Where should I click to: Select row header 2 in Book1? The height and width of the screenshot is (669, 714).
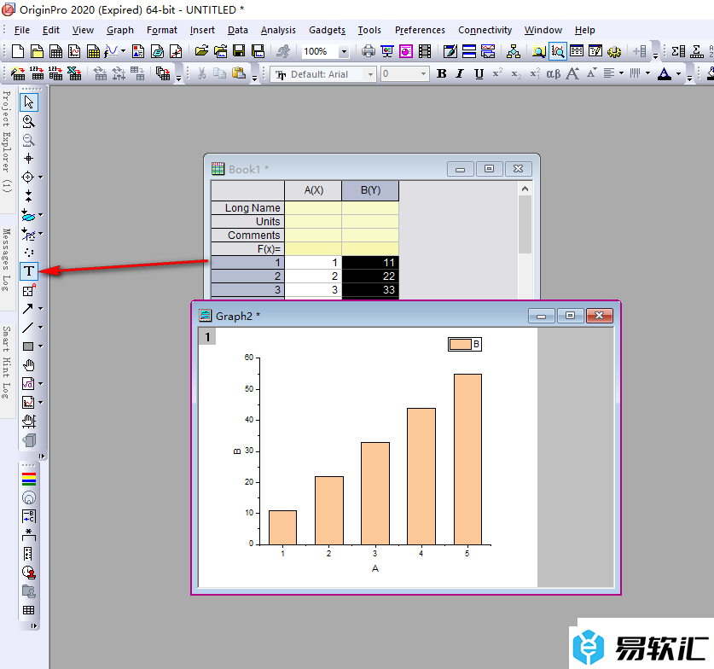pos(247,276)
